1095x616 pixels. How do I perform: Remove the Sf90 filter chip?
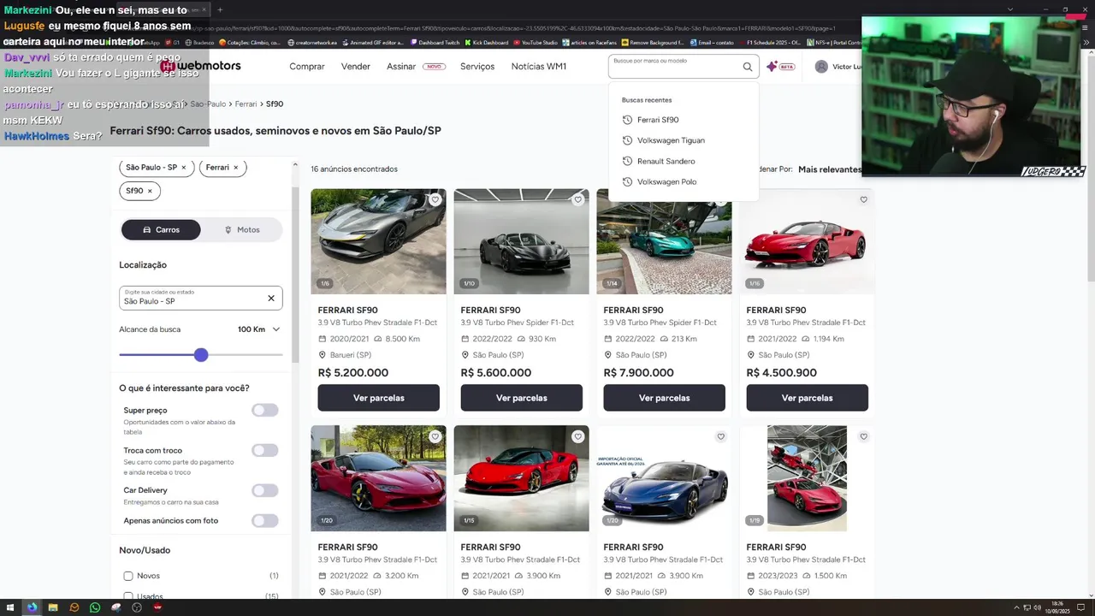pyautogui.click(x=149, y=192)
